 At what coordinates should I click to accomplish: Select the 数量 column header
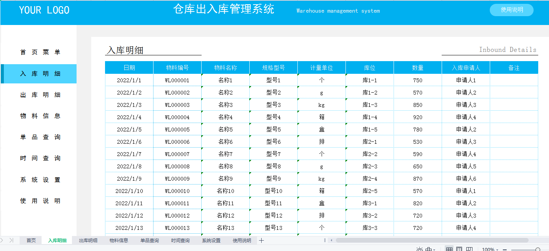[418, 68]
